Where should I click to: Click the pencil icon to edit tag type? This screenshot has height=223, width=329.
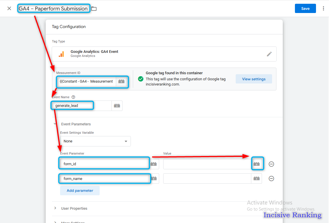tap(269, 54)
